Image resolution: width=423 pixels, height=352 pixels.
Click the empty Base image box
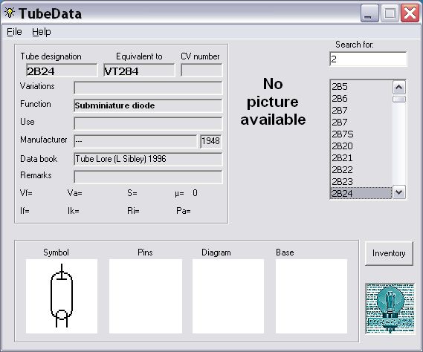point(311,296)
